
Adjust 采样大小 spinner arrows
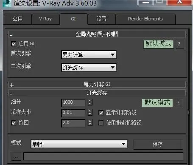tap(90, 112)
